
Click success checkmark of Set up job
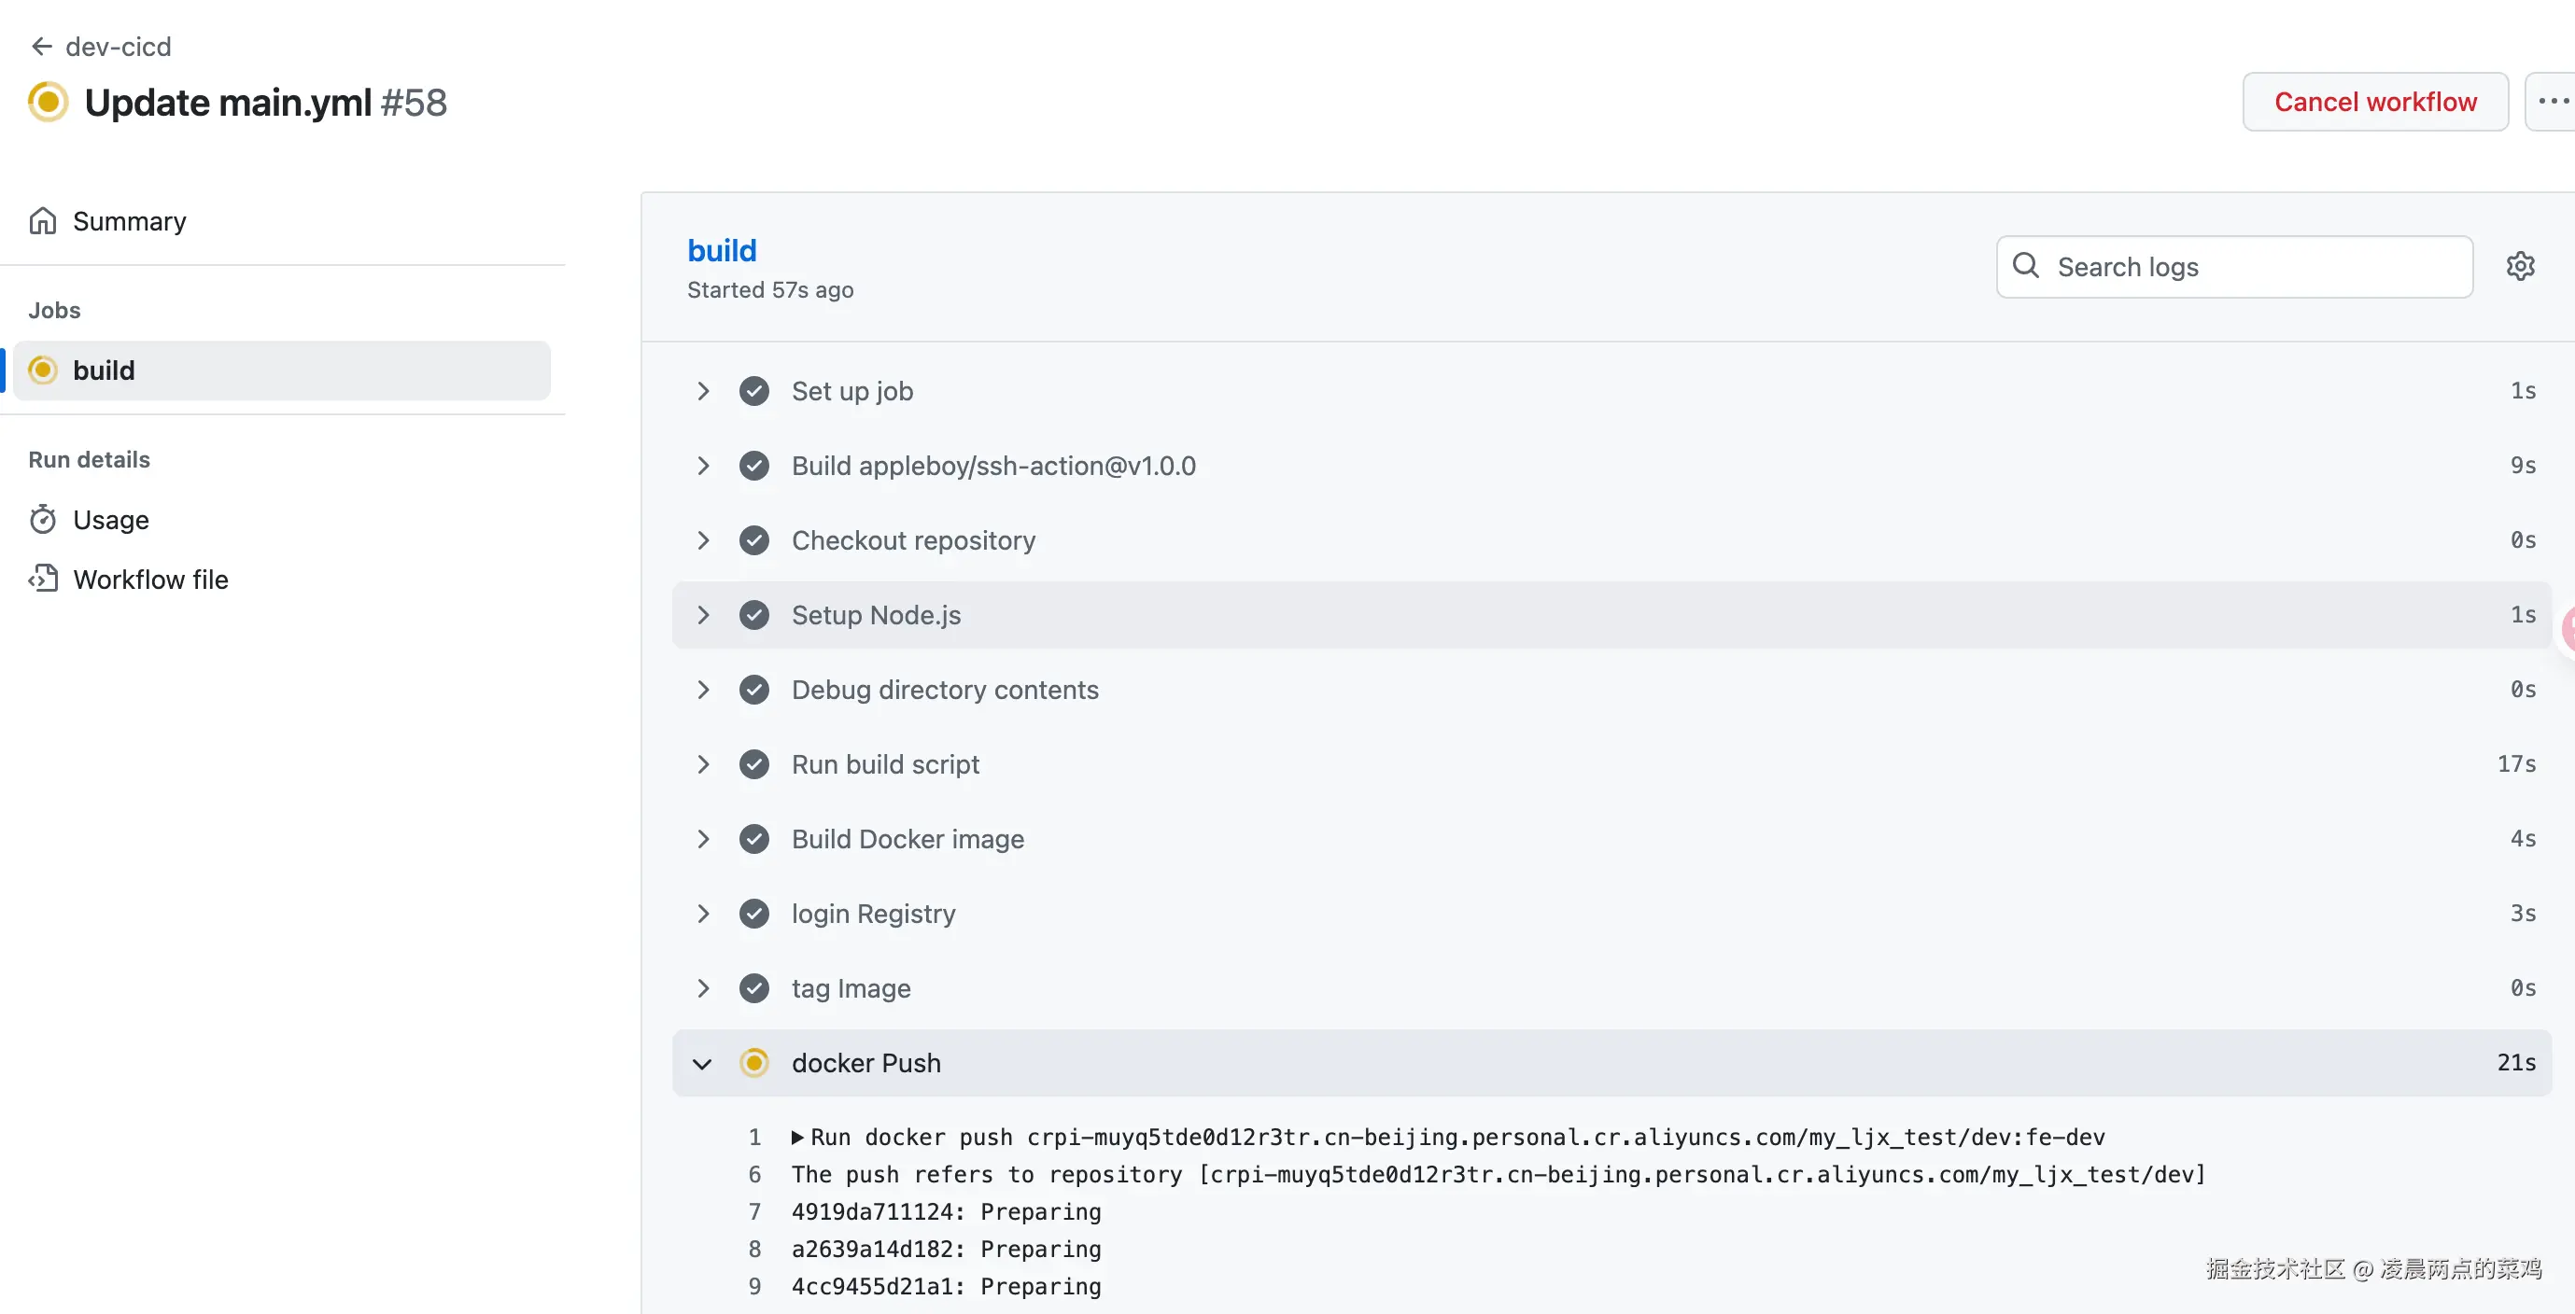(x=754, y=392)
